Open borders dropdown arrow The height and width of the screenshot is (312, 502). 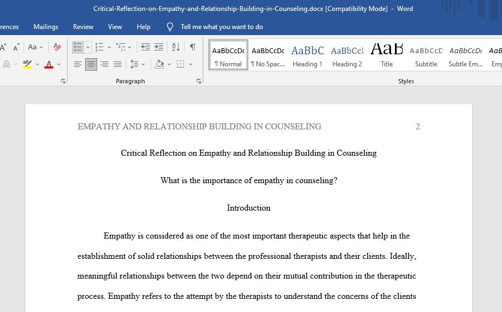191,64
